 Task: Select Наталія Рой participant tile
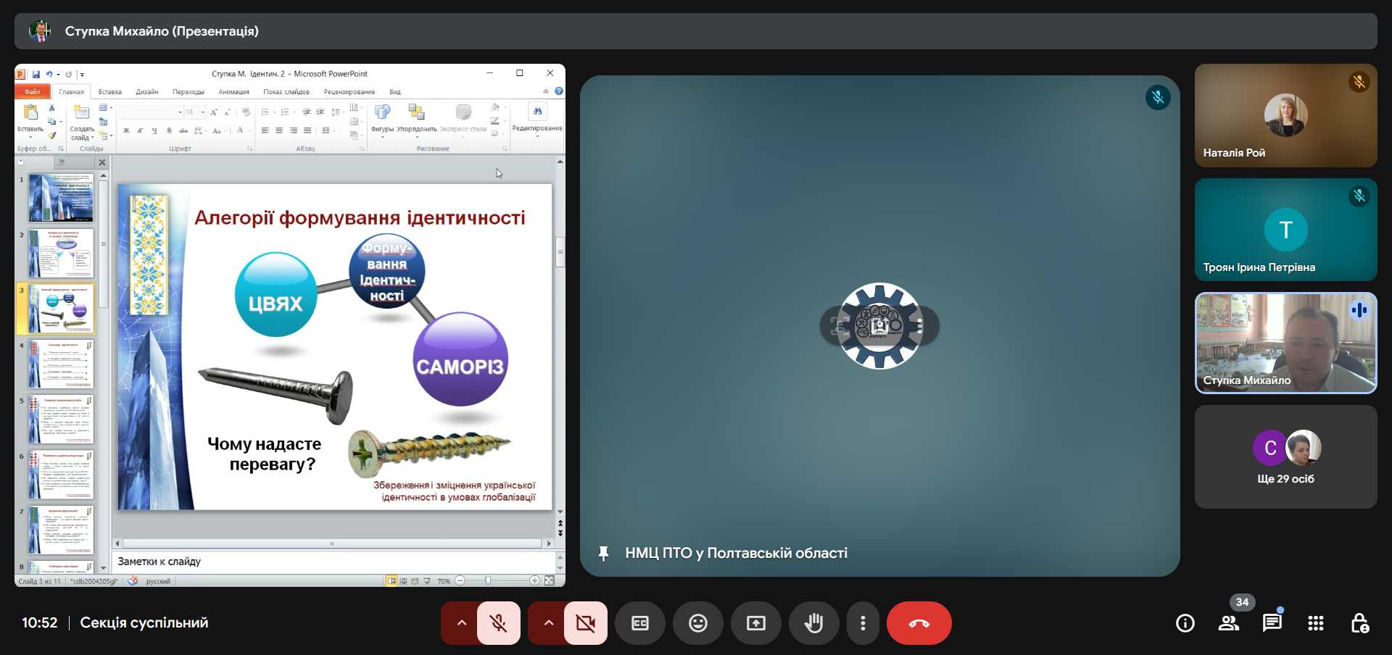pyautogui.click(x=1285, y=116)
